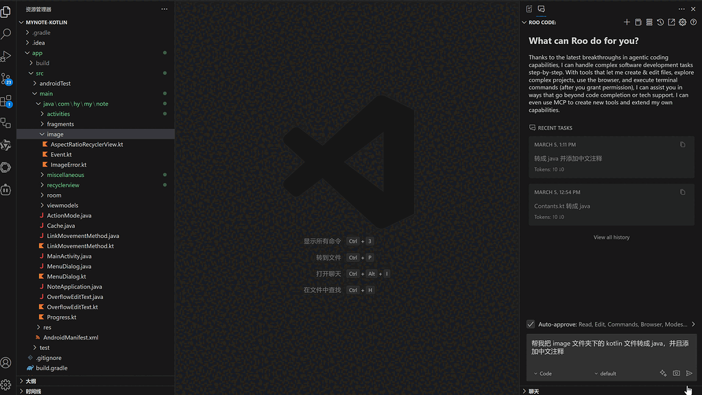Open Event.kt file
The image size is (702, 395).
61,154
